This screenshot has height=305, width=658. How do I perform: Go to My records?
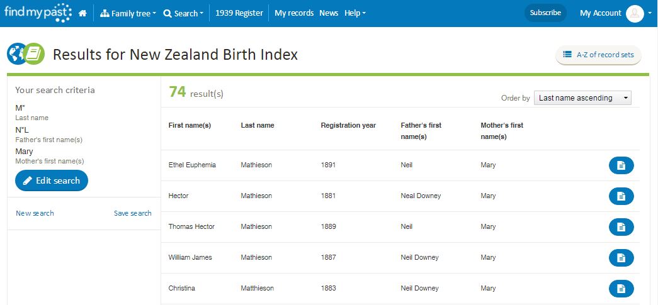(294, 13)
